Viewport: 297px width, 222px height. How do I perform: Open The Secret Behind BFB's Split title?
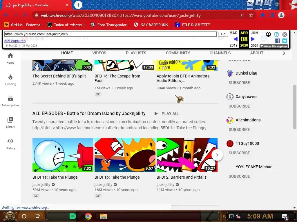point(59,76)
